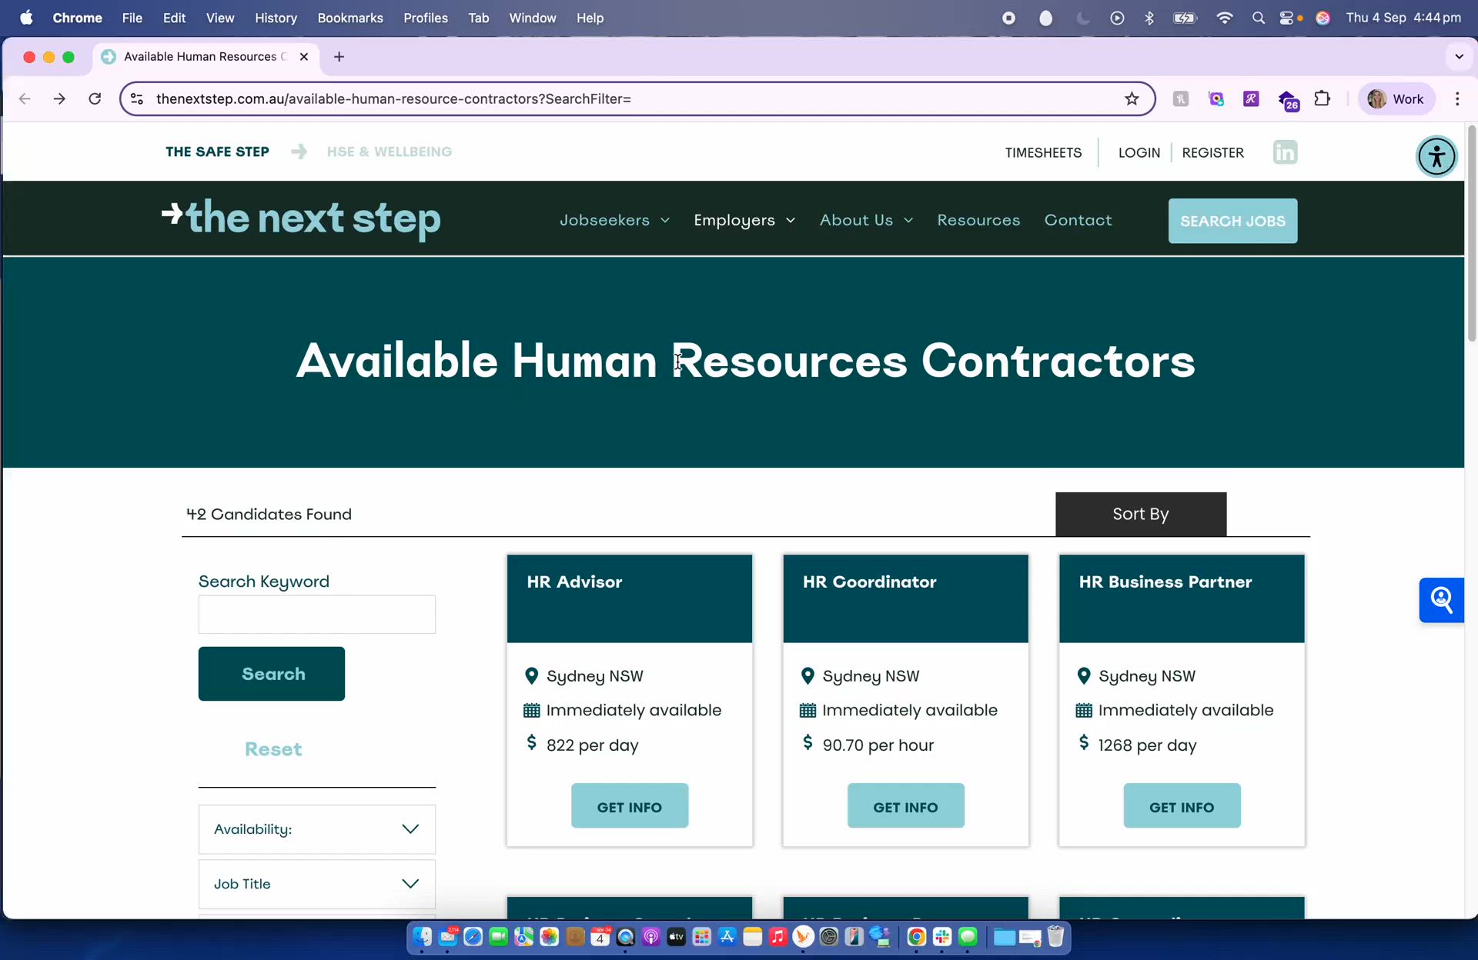This screenshot has width=1478, height=960.
Task: Open the Profiles menu
Action: (426, 18)
